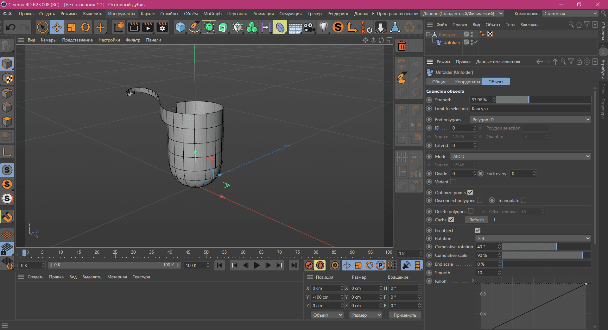Switch to Texture mode checker cube icon
The image size is (608, 330).
[x=7, y=79]
